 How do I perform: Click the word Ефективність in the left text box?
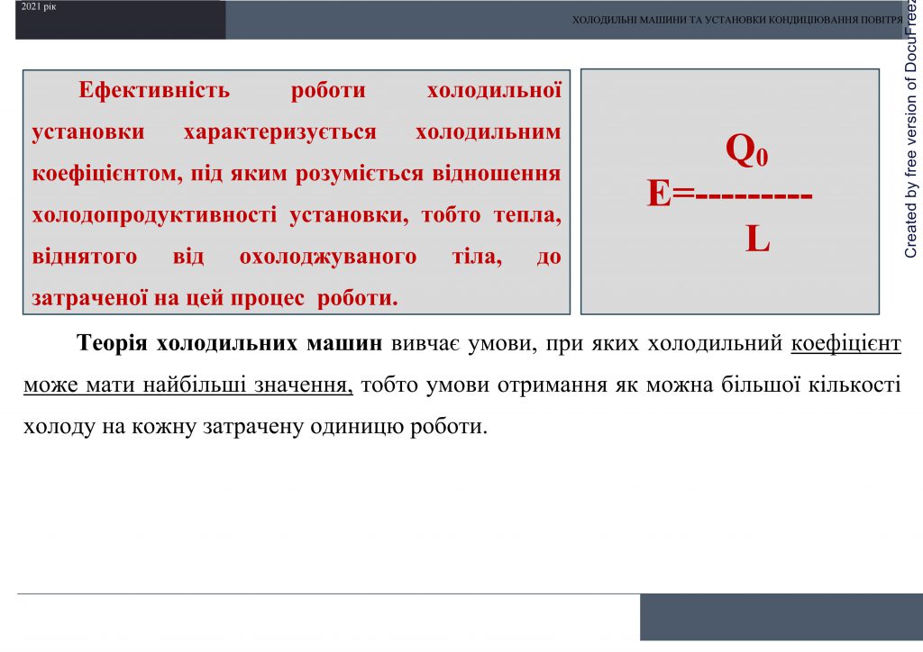pyautogui.click(x=154, y=89)
